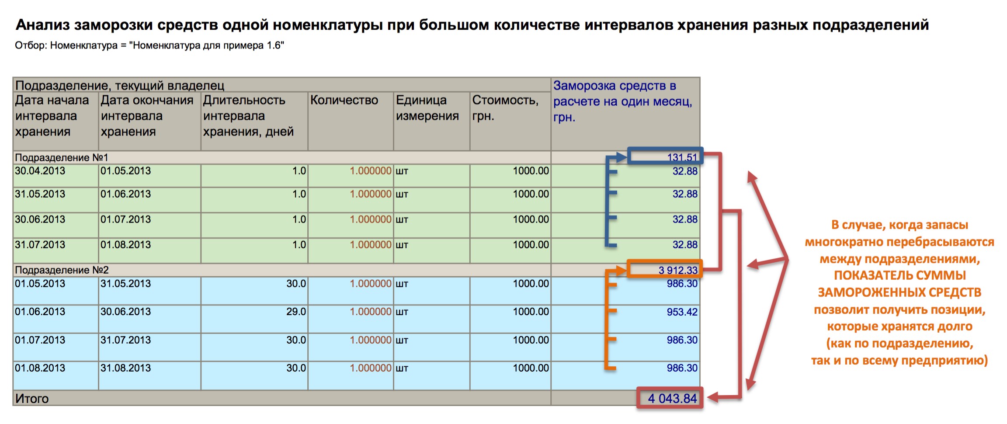Click the Дата окончания интервала хранения header
The image size is (1007, 424).
pos(146,116)
